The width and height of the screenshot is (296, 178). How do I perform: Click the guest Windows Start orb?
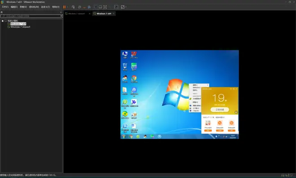(x=123, y=136)
